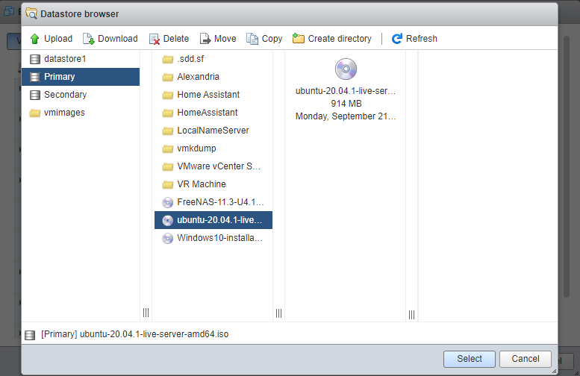580x376 pixels.
Task: Click the Cancel button
Action: pyautogui.click(x=526, y=359)
